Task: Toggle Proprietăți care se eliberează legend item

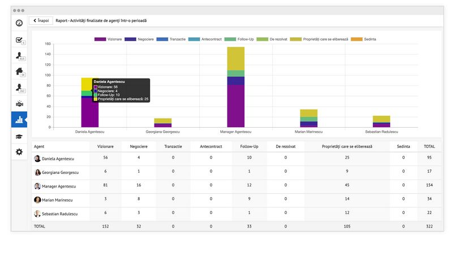Action: point(319,39)
